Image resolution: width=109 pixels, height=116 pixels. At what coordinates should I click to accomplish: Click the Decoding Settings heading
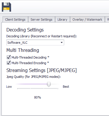[25, 30]
